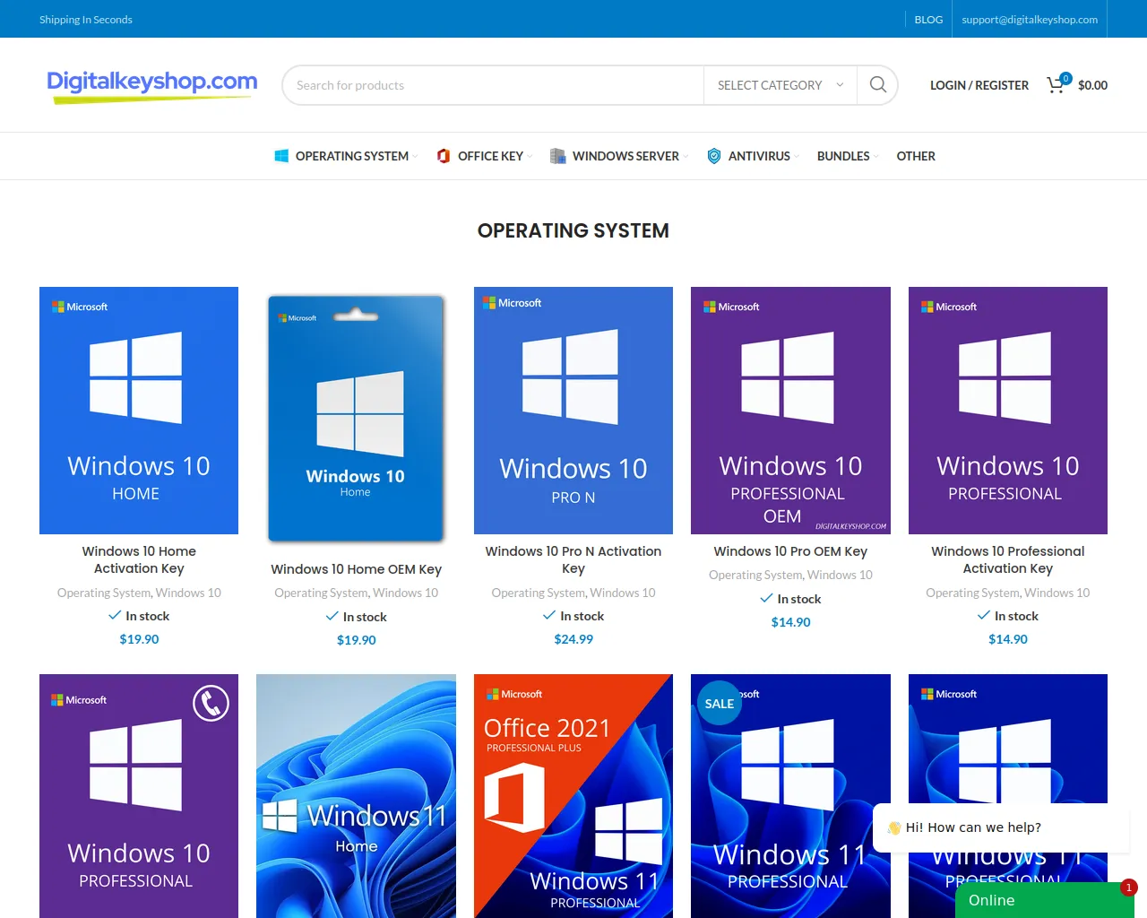The image size is (1147, 918).
Task: Click the Windows 10 Pro N product image
Action: coord(573,411)
